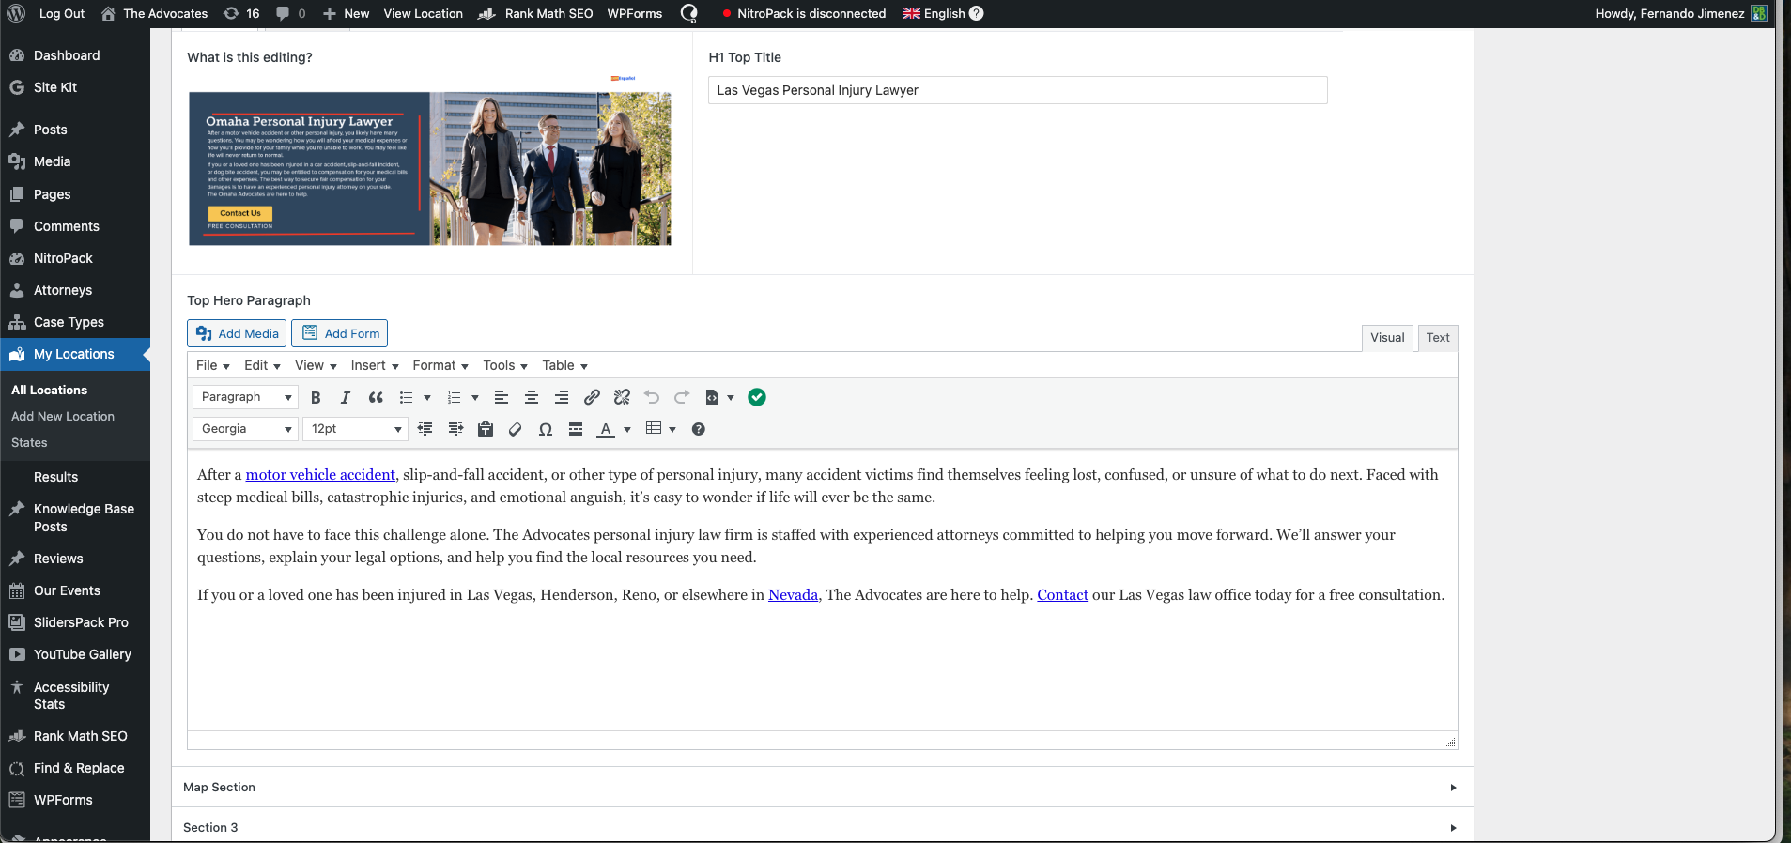This screenshot has height=843, width=1791.
Task: Click the clear formatting eraser icon
Action: (x=515, y=430)
